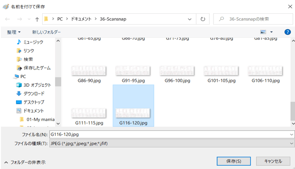Select リンク in the navigation pane
Viewport: 295px width, 169px height.
28,51
